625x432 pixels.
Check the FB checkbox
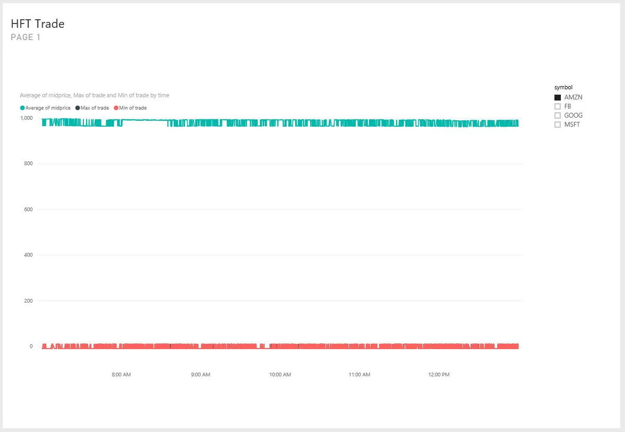[558, 106]
